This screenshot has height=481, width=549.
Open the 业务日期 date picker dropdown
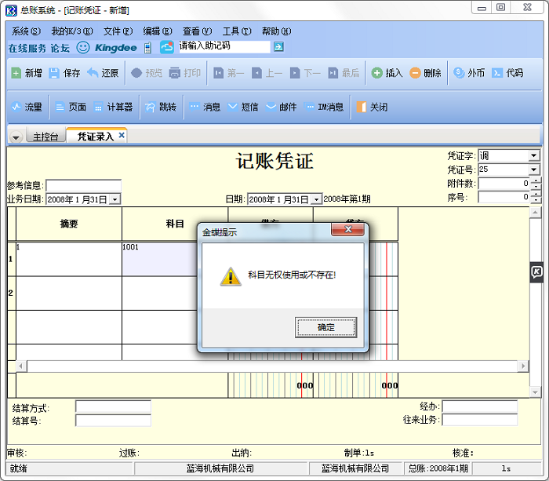point(115,199)
